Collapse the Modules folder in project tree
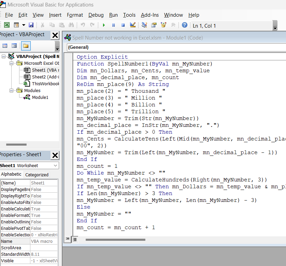This screenshot has width=286, height=266. tap(11, 91)
